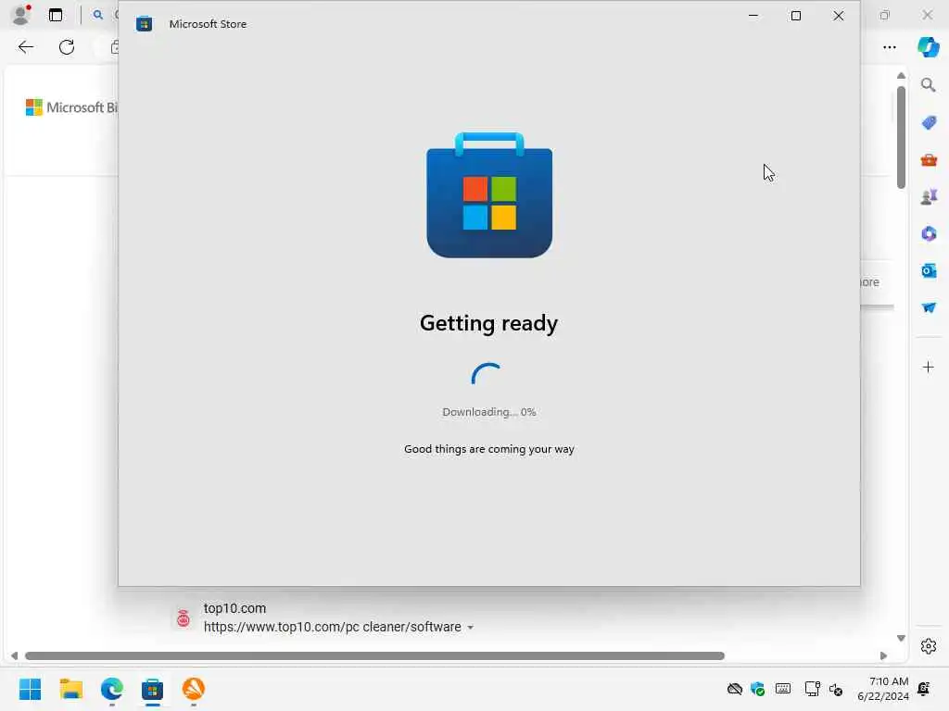This screenshot has height=711, width=949.
Task: Open the Windows Start menu
Action: [x=31, y=689]
